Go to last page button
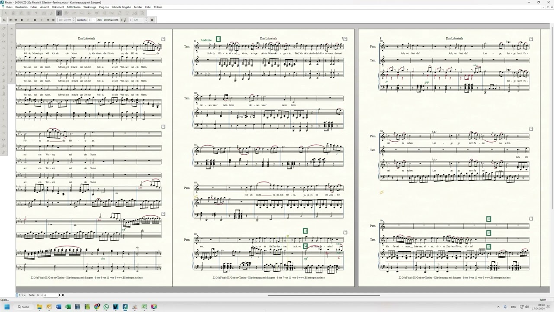Screen dimensions: 554x312 pos(63,295)
